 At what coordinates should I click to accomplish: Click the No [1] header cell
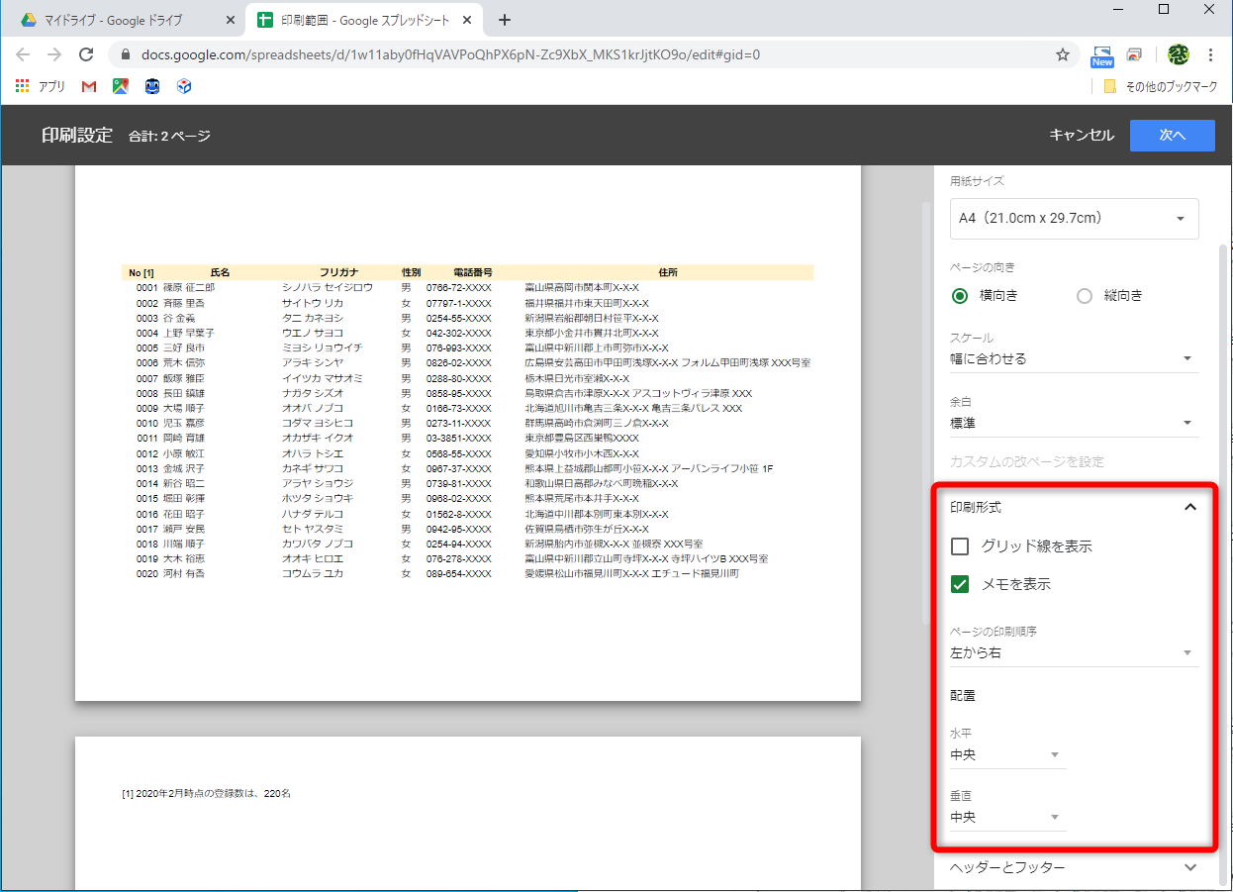coord(142,272)
